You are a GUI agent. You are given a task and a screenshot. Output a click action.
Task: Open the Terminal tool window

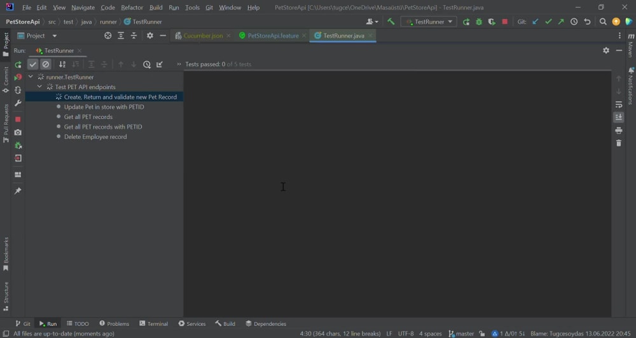click(x=154, y=323)
